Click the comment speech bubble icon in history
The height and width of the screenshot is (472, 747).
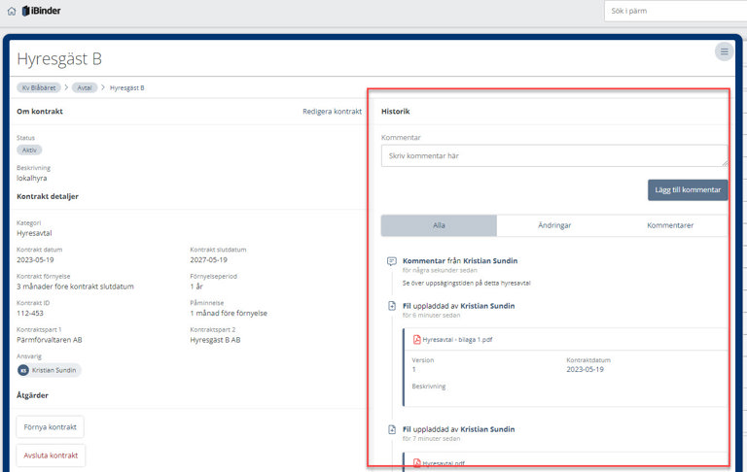coord(391,261)
